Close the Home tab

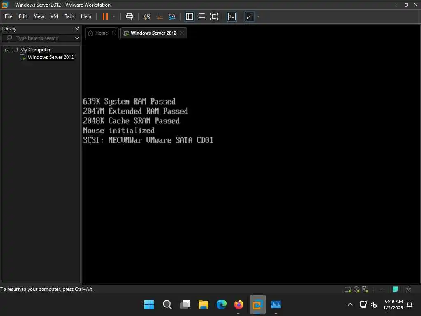click(113, 33)
